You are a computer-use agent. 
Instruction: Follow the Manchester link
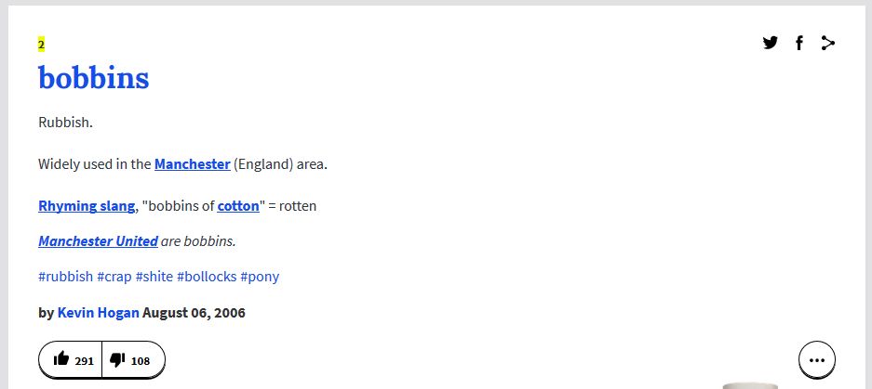point(192,164)
